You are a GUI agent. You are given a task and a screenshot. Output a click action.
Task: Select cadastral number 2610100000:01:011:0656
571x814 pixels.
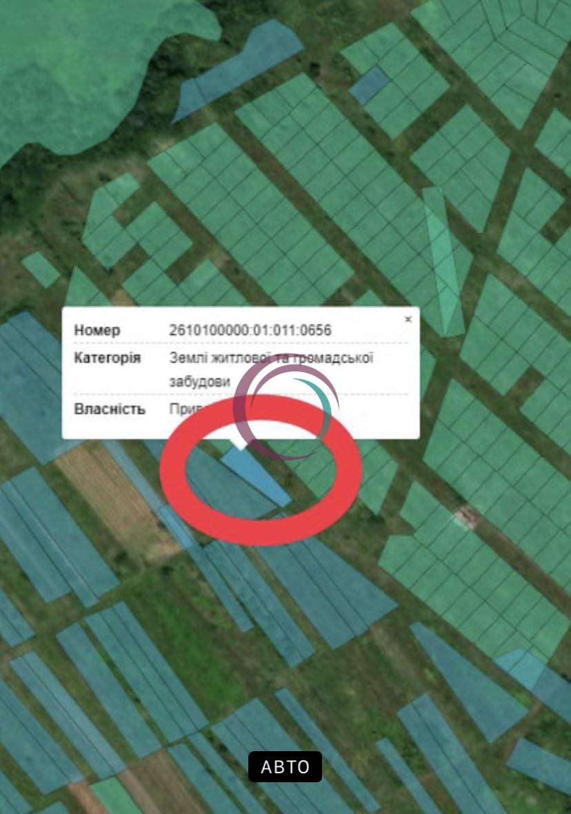tap(250, 330)
